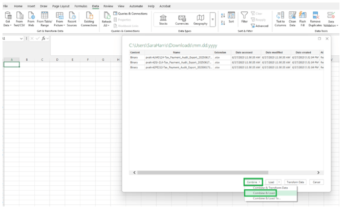Open the Load dropdown arrow

(x=279, y=182)
